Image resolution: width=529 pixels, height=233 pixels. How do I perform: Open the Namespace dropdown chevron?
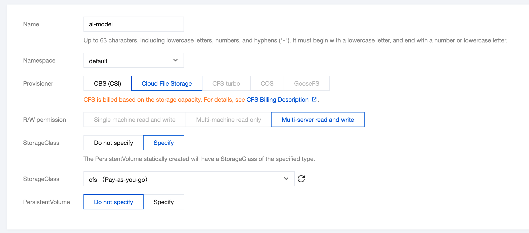175,60
